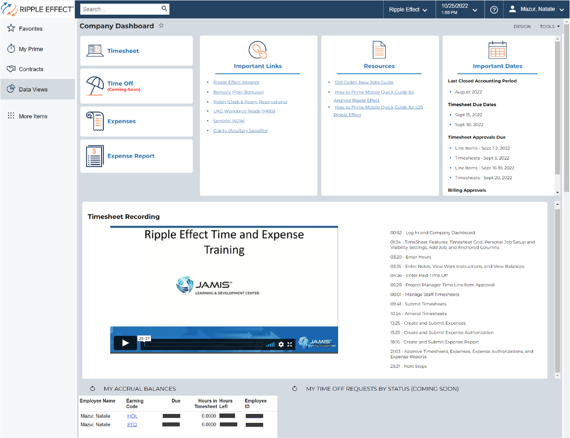570x438 pixels.
Task: Open the Timesheet tile link
Action: click(x=123, y=51)
